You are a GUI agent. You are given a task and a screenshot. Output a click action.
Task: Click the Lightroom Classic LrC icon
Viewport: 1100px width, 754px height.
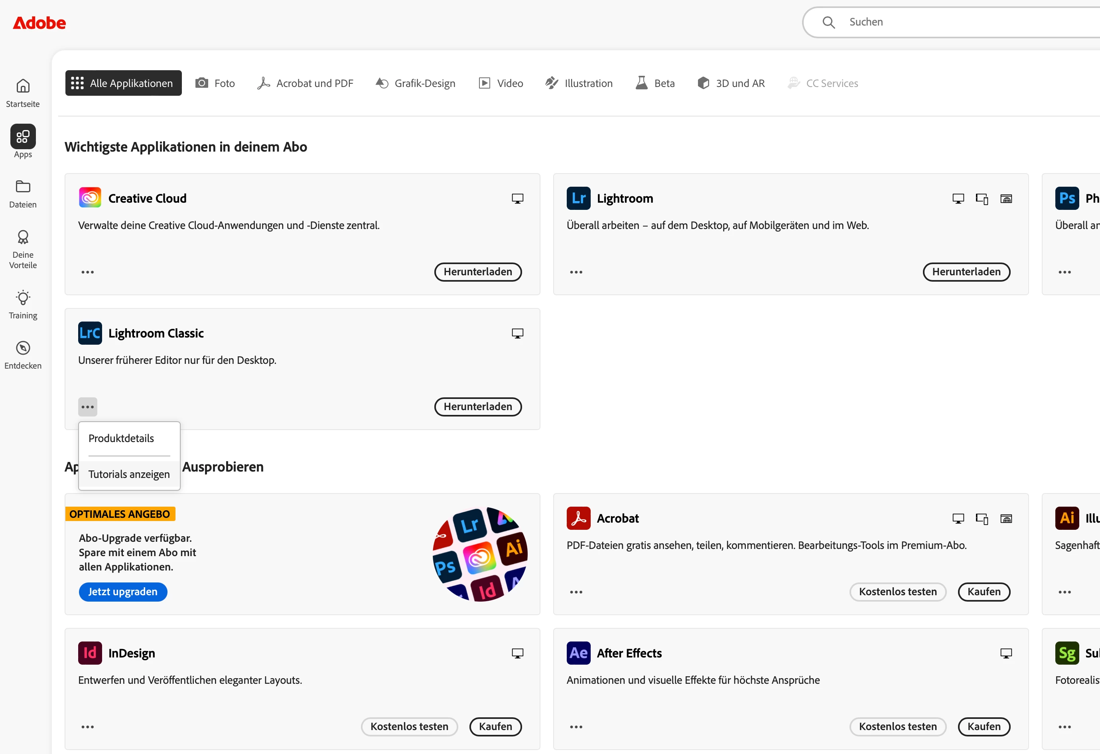(90, 333)
